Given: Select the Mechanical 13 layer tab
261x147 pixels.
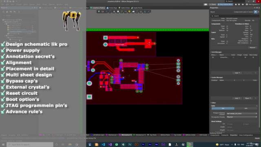Looking at the screenshot, I should [x=126, y=135].
